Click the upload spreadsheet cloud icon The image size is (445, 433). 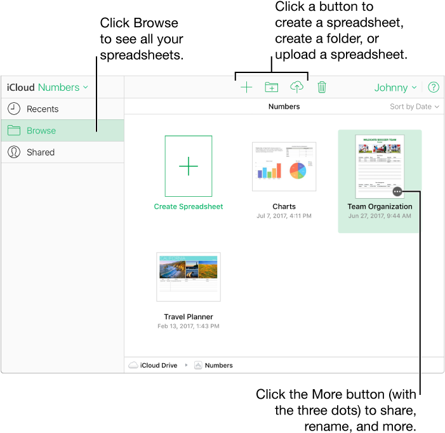(x=296, y=87)
